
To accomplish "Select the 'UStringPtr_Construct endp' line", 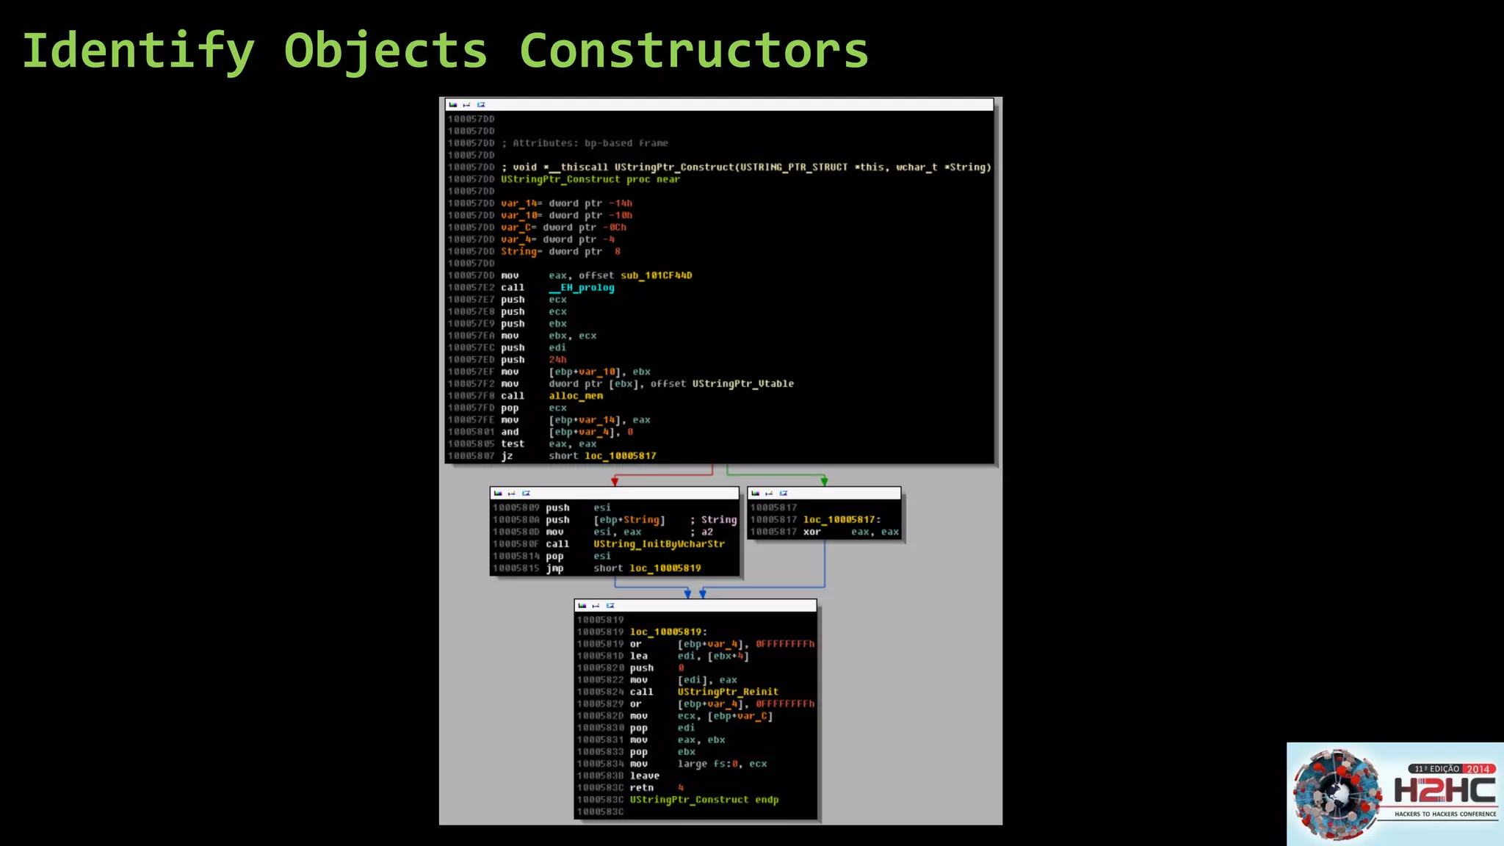I will click(704, 800).
